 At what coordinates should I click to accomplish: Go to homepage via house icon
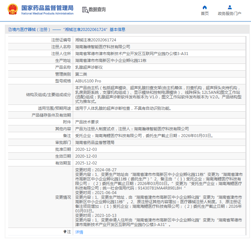(205, 7)
